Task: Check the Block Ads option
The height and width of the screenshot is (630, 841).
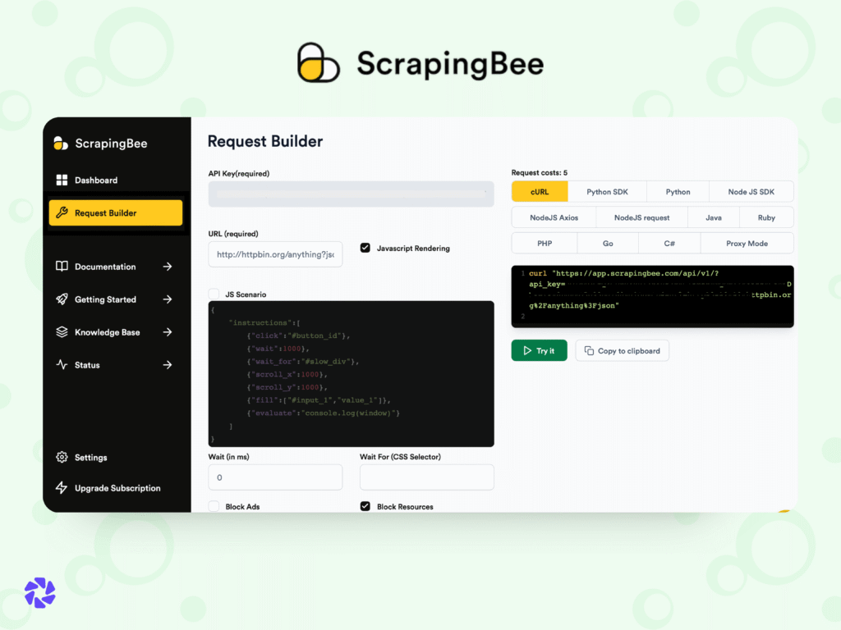Action: (214, 506)
